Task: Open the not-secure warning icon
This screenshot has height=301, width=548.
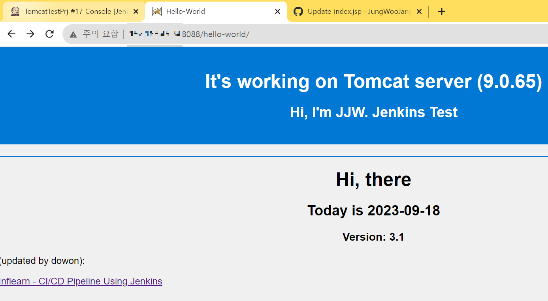Action: pos(73,34)
